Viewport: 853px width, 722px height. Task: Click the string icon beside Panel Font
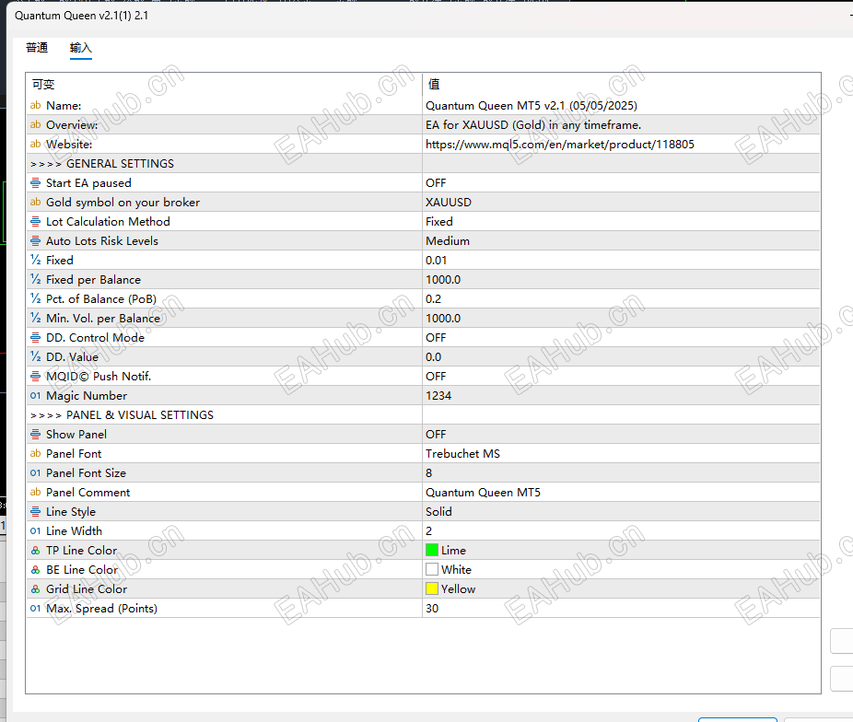tap(35, 453)
